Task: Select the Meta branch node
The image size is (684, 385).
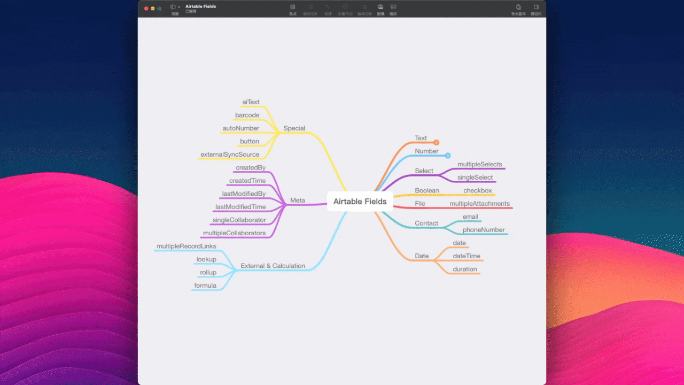Action: (x=298, y=201)
